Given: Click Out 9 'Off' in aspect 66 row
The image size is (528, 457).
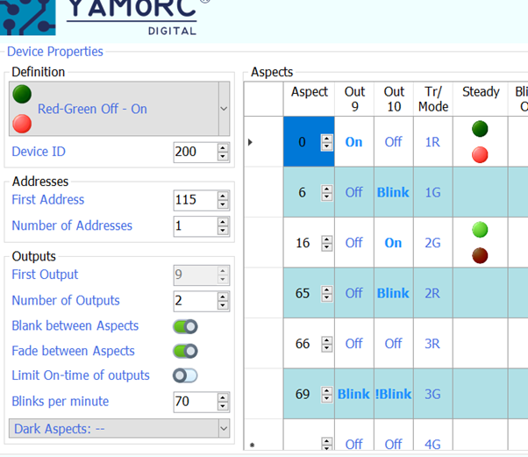Looking at the screenshot, I should tap(354, 344).
